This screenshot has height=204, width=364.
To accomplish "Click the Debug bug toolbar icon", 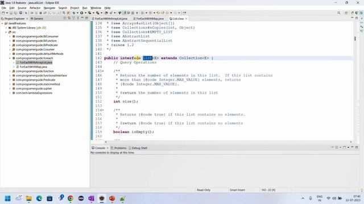I will [x=74, y=13].
